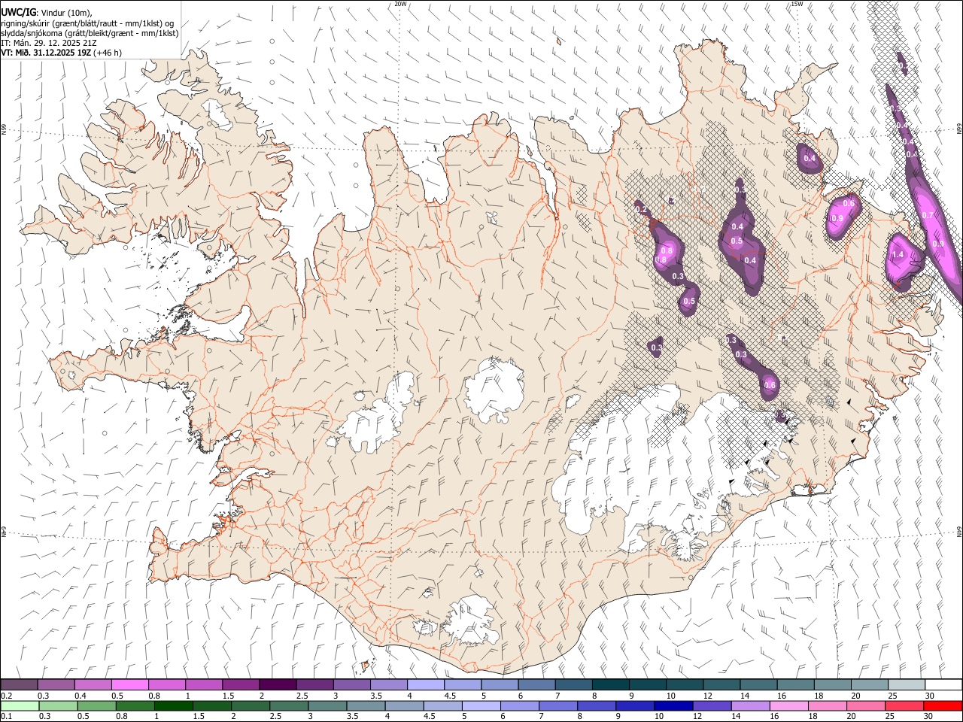963x722 pixels.
Task: Select dark teal swatch labeled 9 in upper legend
Action: tap(610, 684)
